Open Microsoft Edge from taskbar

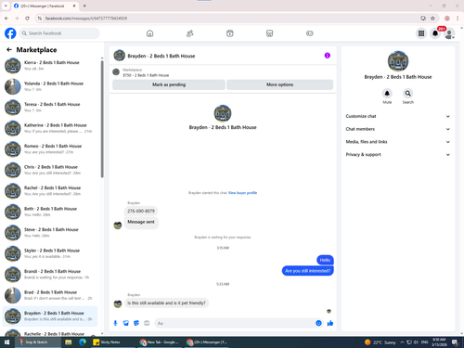point(83,342)
